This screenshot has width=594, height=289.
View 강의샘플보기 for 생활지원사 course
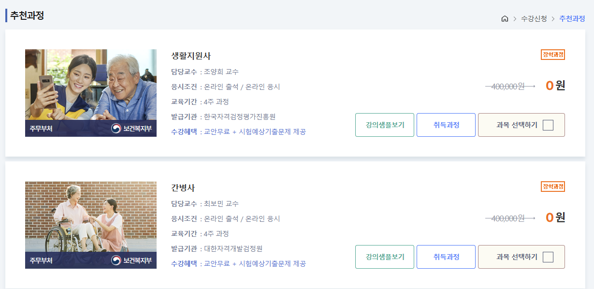[385, 125]
